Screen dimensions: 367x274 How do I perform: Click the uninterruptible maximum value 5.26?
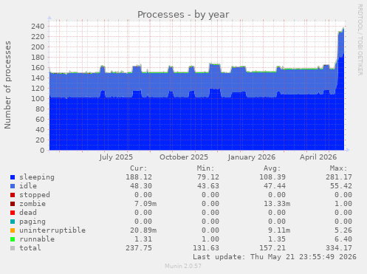point(343,230)
